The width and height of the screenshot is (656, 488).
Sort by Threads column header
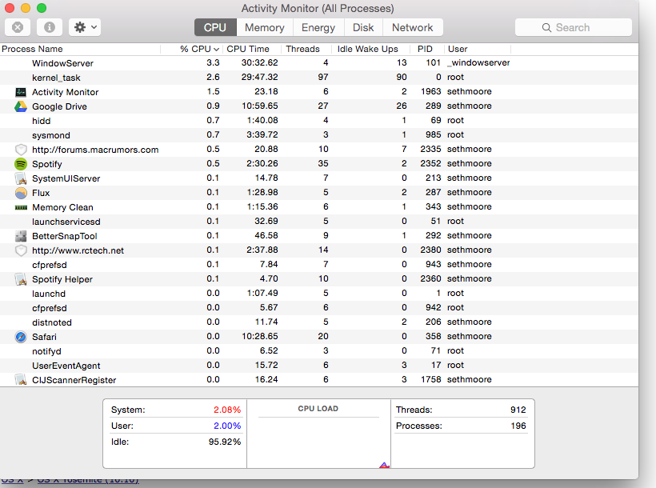(306, 49)
